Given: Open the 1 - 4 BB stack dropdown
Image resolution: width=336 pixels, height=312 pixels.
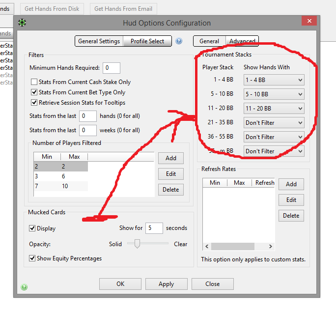Looking at the screenshot, I should pyautogui.click(x=274, y=80).
